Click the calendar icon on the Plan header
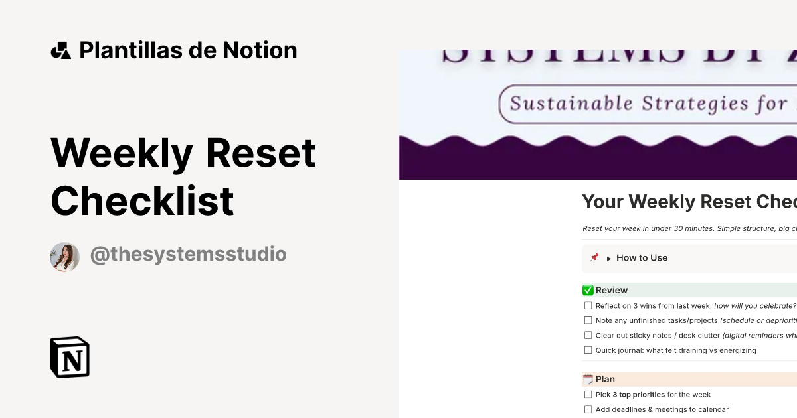 (x=587, y=379)
